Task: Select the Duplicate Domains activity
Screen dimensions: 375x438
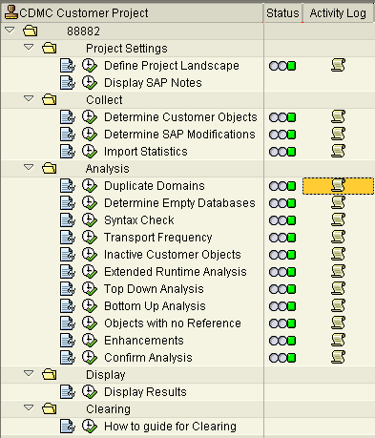Action: [155, 186]
